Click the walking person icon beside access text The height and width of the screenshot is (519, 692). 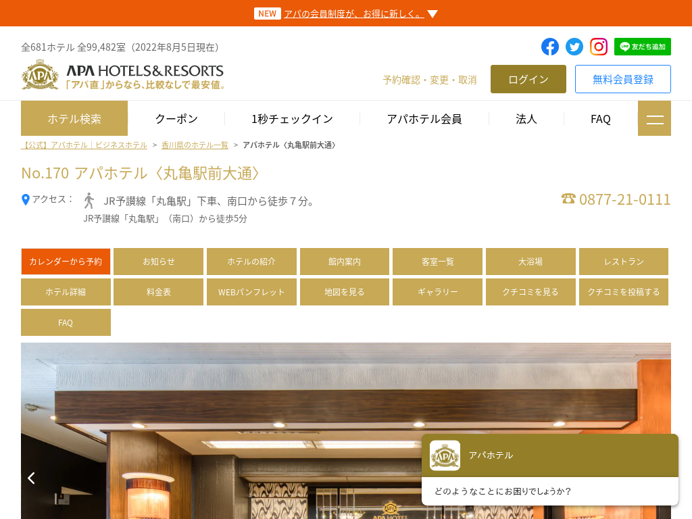point(89,200)
